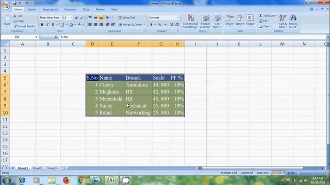Click the Format Painter tool
Image resolution: width=330 pixels, height=185 pixels.
point(24,26)
